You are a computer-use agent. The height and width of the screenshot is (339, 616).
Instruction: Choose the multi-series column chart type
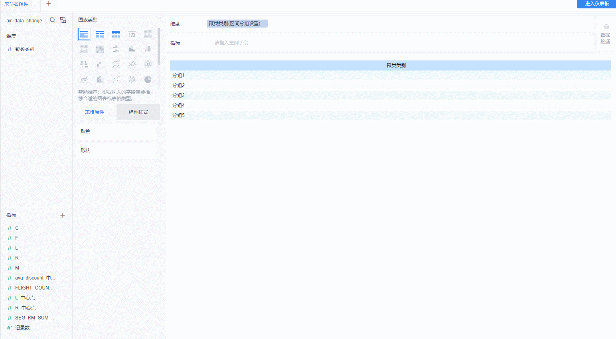tap(148, 49)
